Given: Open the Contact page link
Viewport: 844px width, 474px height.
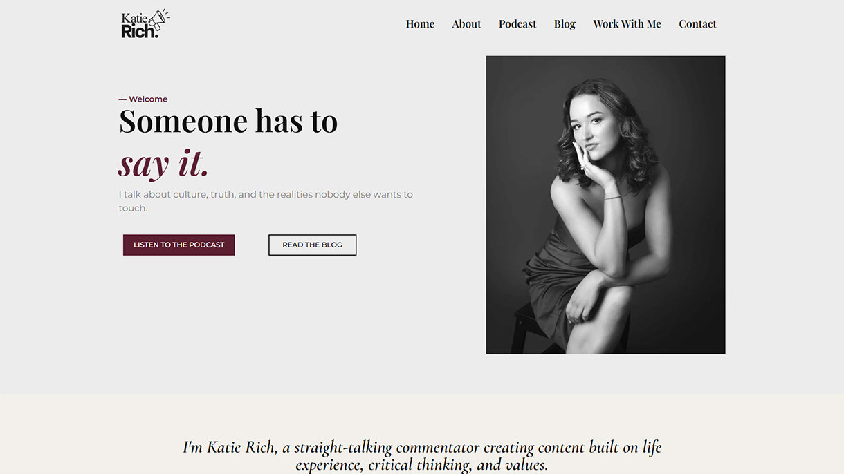Looking at the screenshot, I should pyautogui.click(x=697, y=24).
